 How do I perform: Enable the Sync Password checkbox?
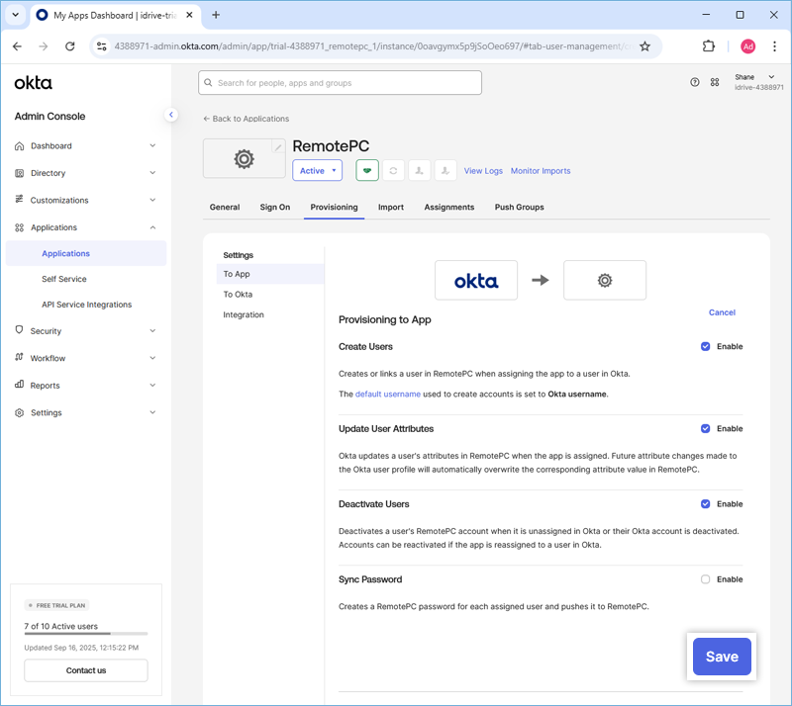[x=705, y=579]
